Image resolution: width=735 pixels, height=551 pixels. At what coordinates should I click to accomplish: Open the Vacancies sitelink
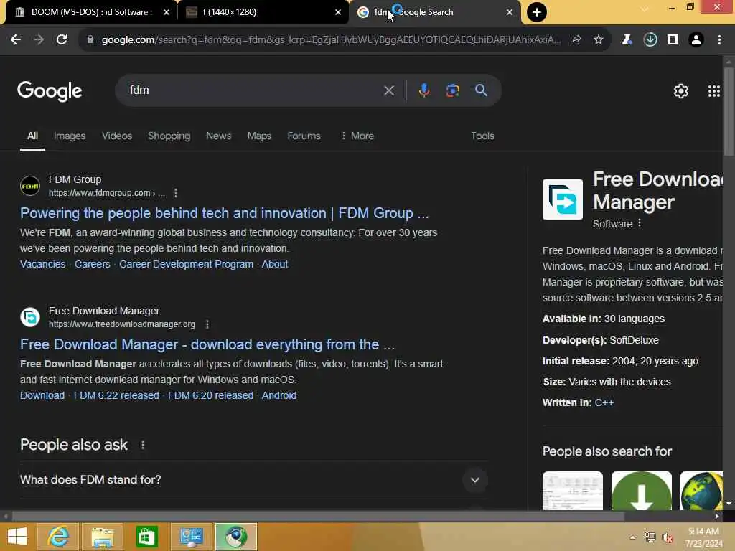tap(42, 264)
